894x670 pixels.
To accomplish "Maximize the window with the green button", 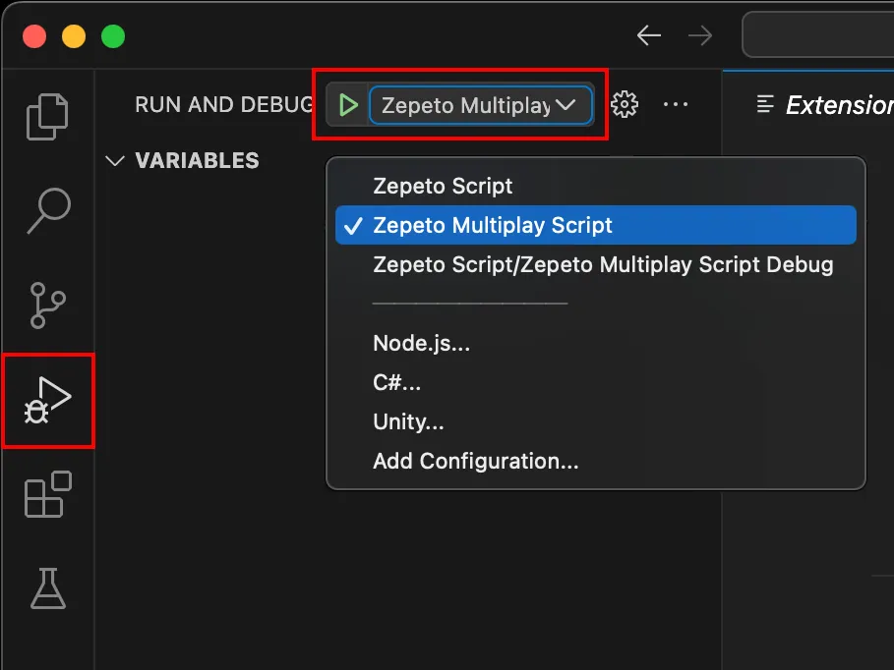I will click(x=113, y=36).
